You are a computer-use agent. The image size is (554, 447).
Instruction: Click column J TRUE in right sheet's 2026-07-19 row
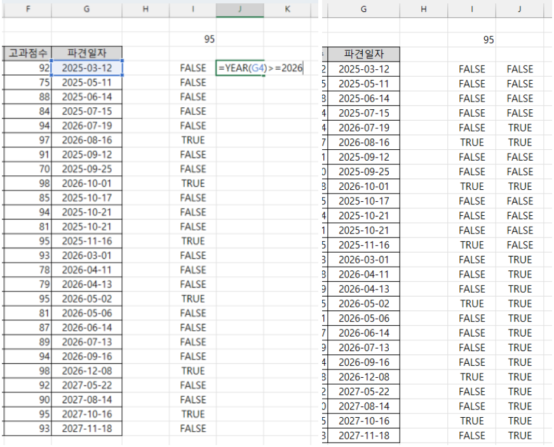520,128
